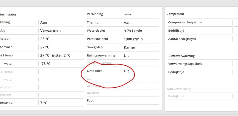Screen dimensions: 238x116
Task: Select the 'Compressor frequentie' label
Action: (x=185, y=22)
